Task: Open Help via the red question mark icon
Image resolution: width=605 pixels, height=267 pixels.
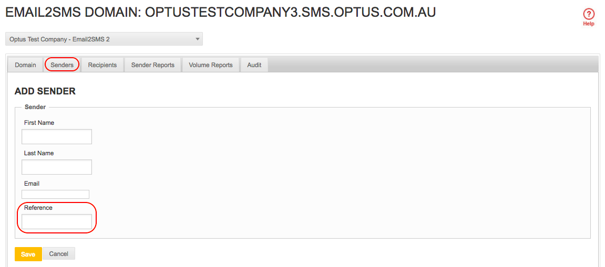Action: pyautogui.click(x=588, y=15)
